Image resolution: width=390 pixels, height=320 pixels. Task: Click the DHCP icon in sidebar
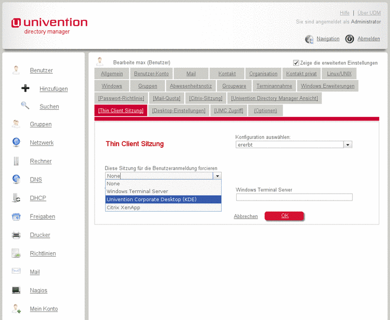point(17,198)
